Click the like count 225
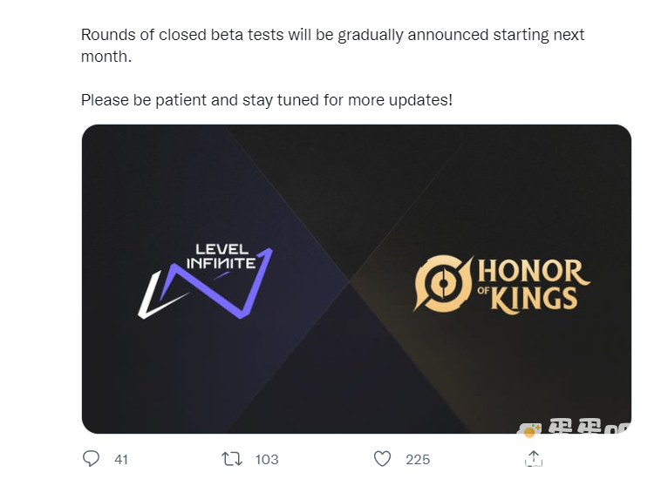668x479 pixels. (418, 460)
